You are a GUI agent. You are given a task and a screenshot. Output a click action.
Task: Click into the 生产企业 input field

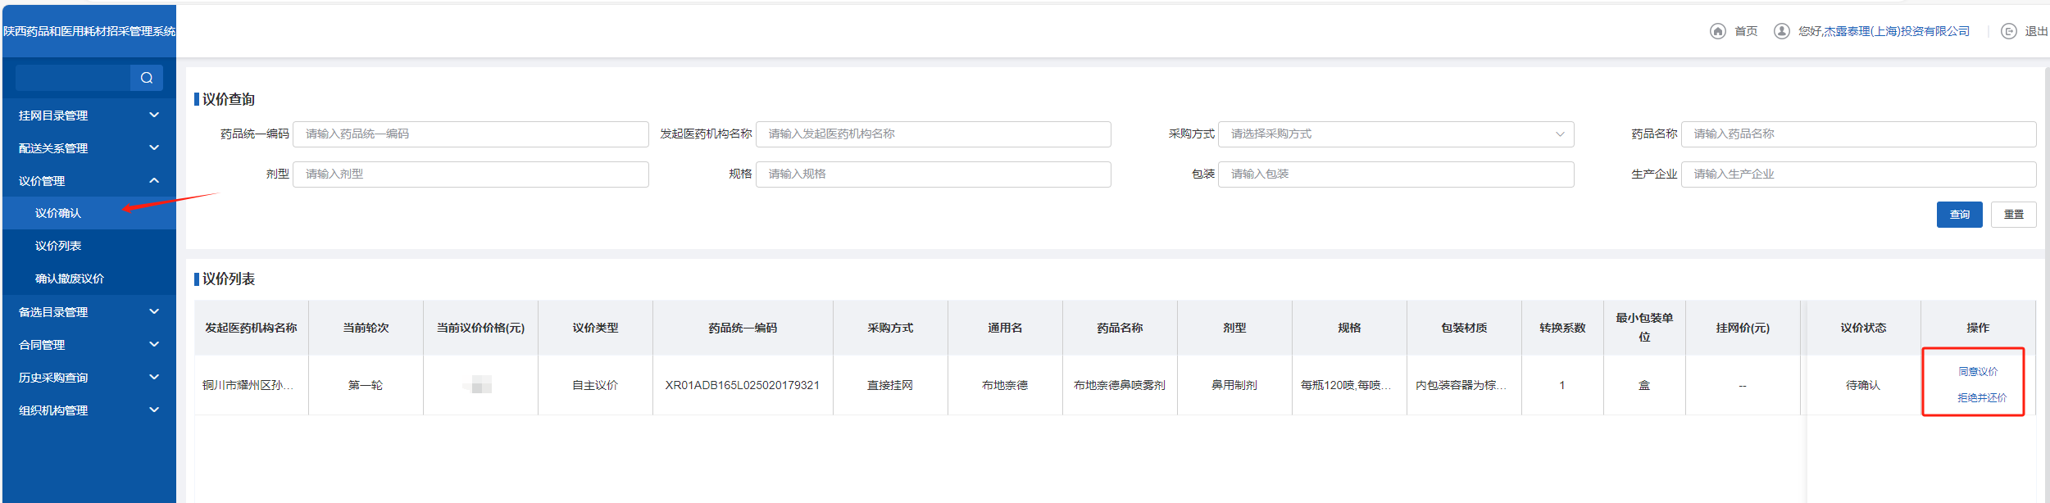point(1858,174)
